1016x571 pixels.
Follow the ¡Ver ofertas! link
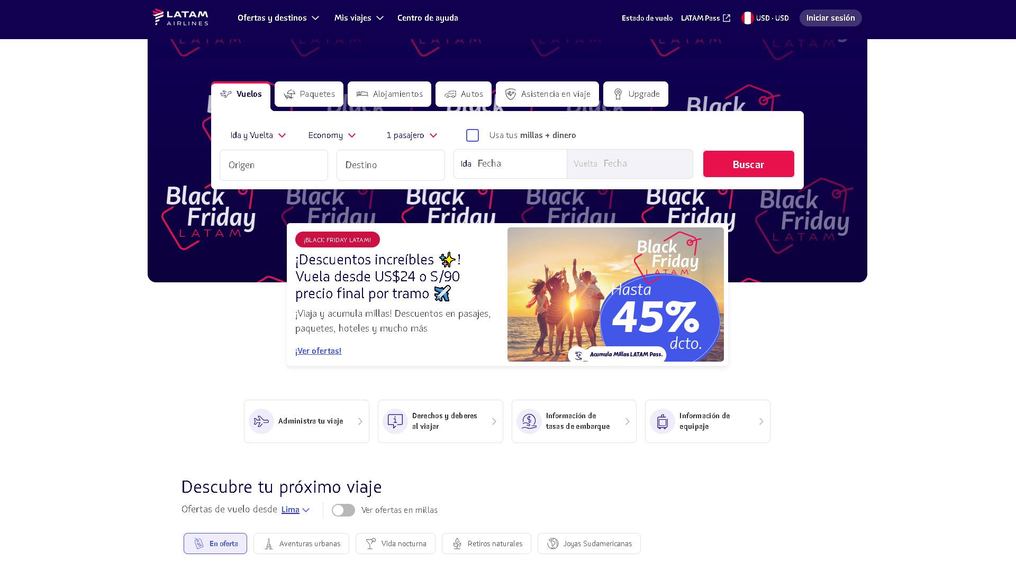point(318,351)
